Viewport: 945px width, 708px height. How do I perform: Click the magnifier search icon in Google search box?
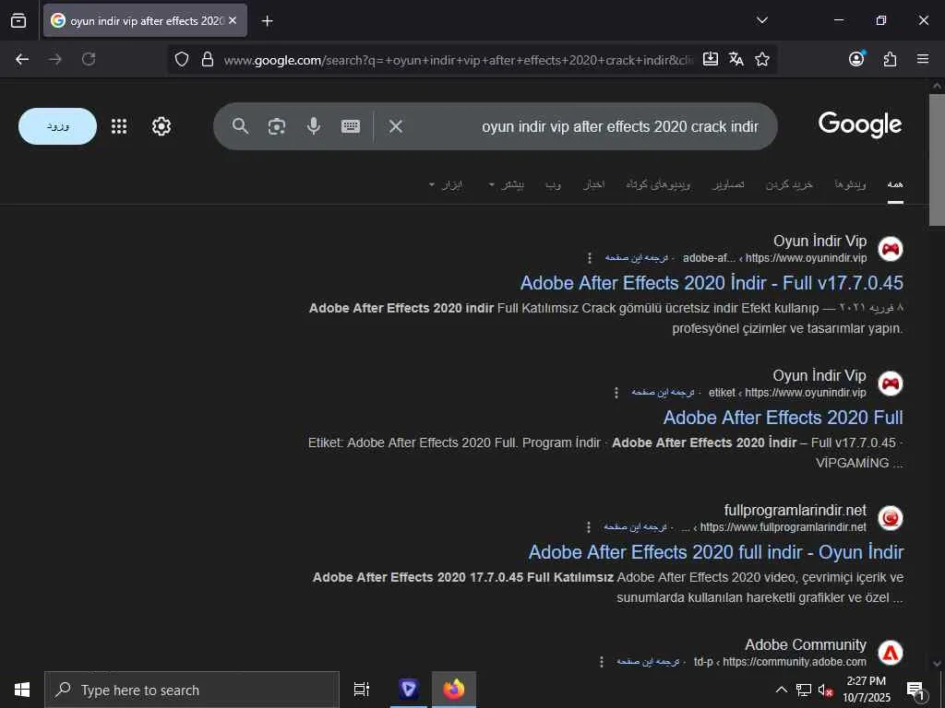[x=240, y=126]
